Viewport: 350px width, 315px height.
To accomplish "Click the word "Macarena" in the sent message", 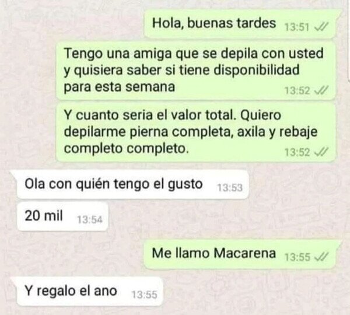I will pos(244,253).
